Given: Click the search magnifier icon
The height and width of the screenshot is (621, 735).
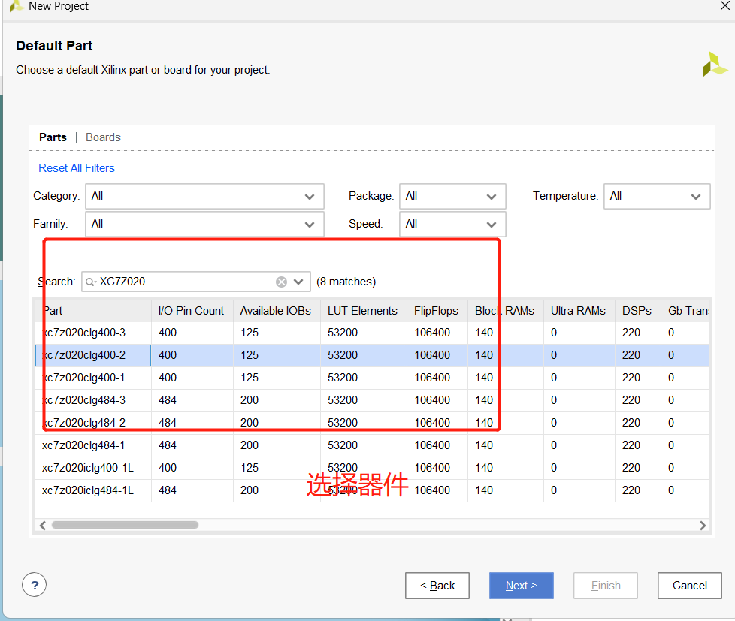Looking at the screenshot, I should (x=90, y=282).
